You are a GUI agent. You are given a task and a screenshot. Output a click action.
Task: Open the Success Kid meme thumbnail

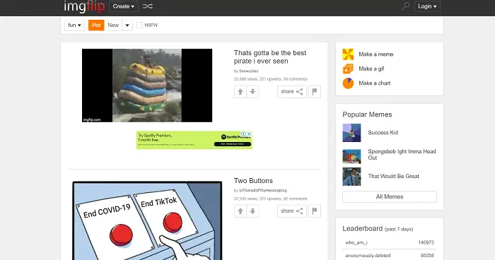pos(351,133)
